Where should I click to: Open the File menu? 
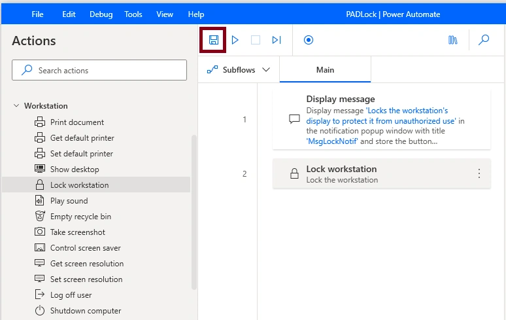point(37,14)
